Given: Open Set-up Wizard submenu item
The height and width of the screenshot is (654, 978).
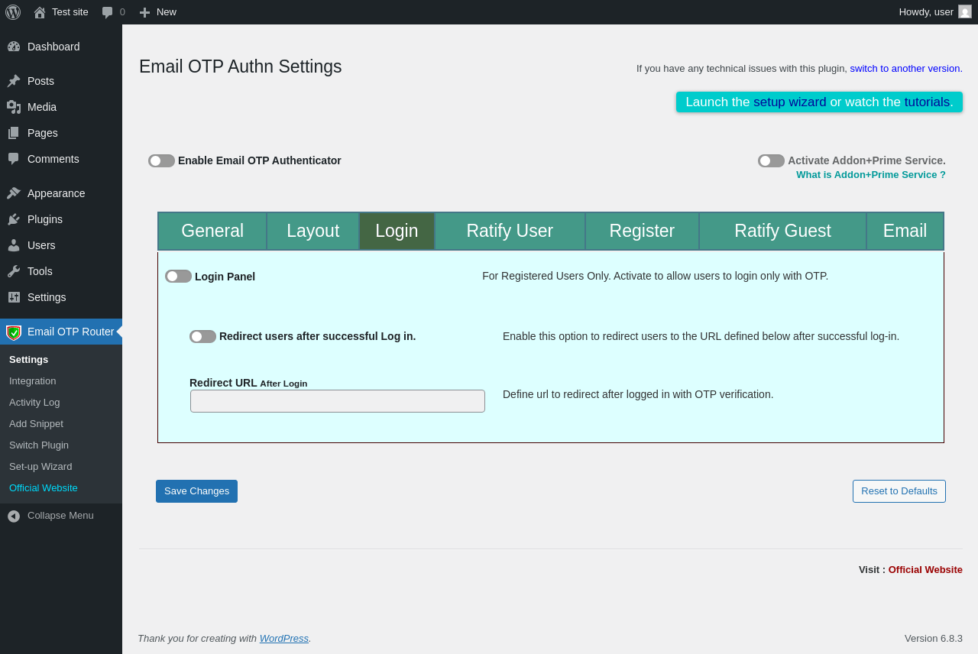Looking at the screenshot, I should click(61, 467).
